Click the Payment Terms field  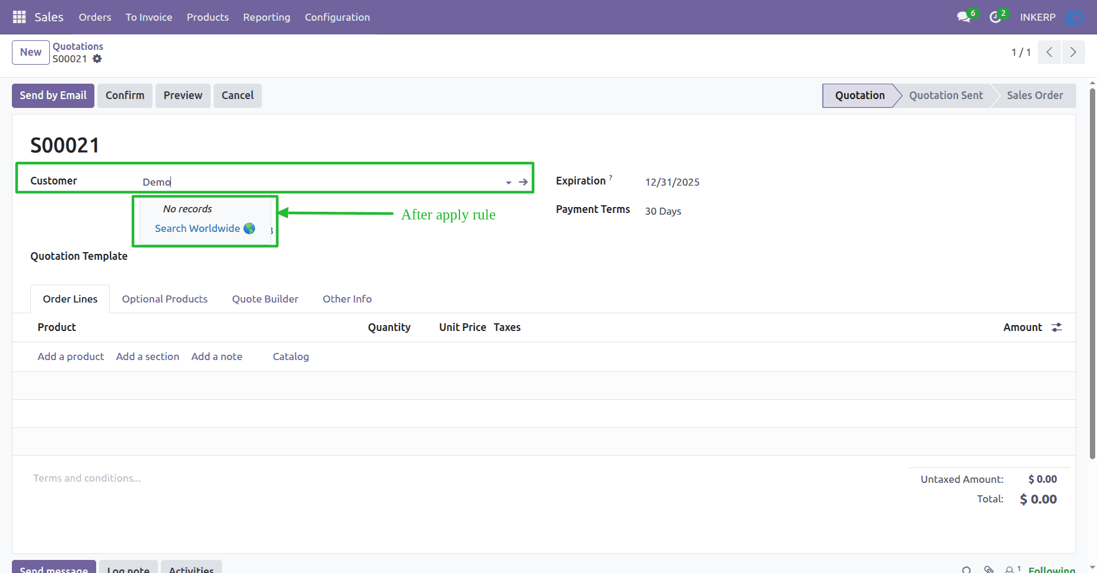(x=663, y=211)
